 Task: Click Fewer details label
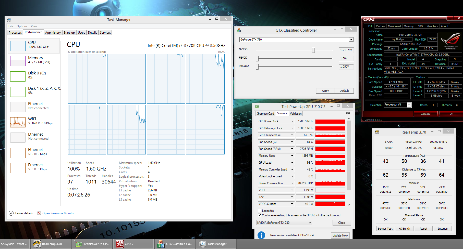(x=24, y=213)
